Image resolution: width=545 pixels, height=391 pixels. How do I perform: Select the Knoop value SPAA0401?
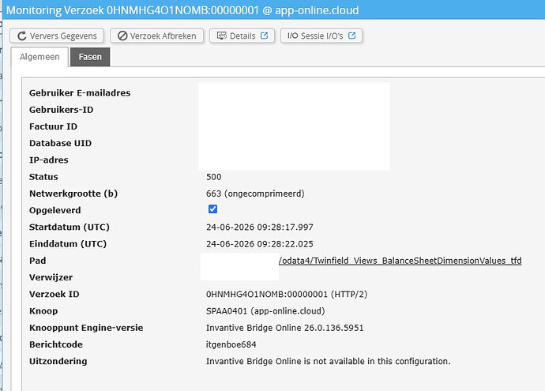(x=265, y=311)
